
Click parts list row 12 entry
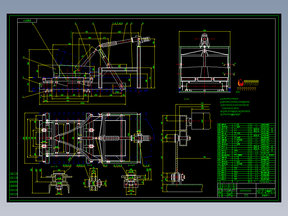(246, 155)
